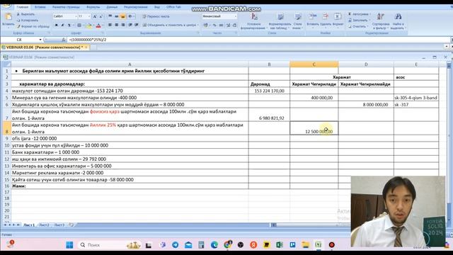Viewport: 453px width, 255px height.
Task: Open Рецензирование ribbon tab
Action: [135, 7]
